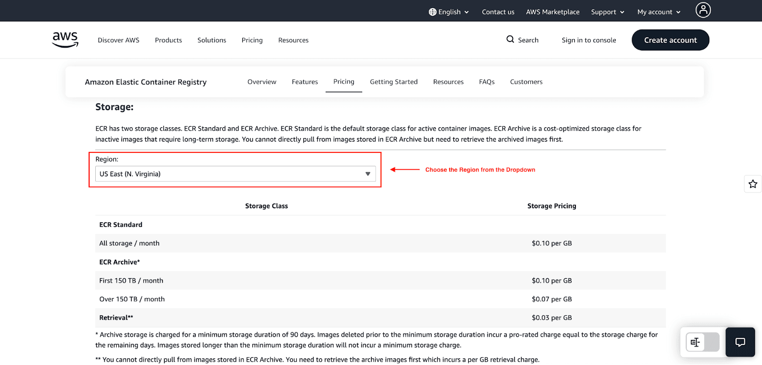Click the star bookmark icon
This screenshot has height=365, width=762.
point(752,184)
